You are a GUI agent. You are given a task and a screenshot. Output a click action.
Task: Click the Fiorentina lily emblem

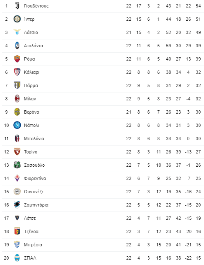pos(17,178)
